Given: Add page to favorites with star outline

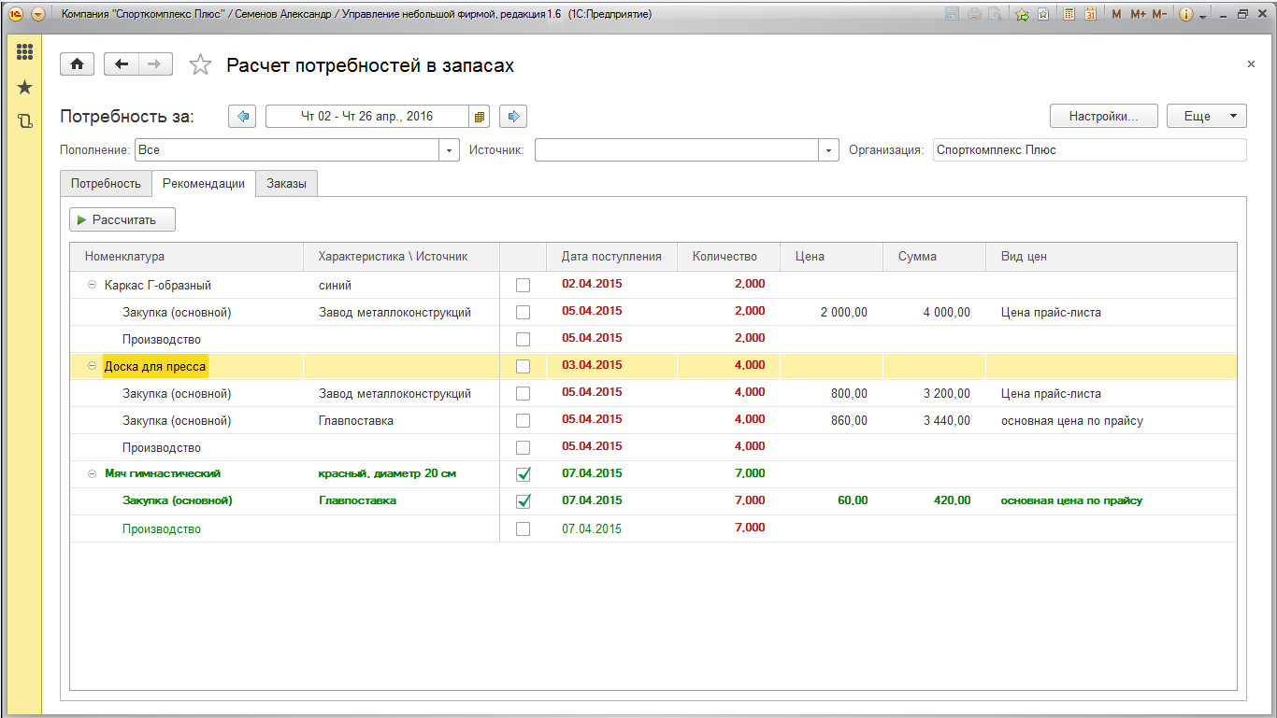Looking at the screenshot, I should pyautogui.click(x=200, y=64).
